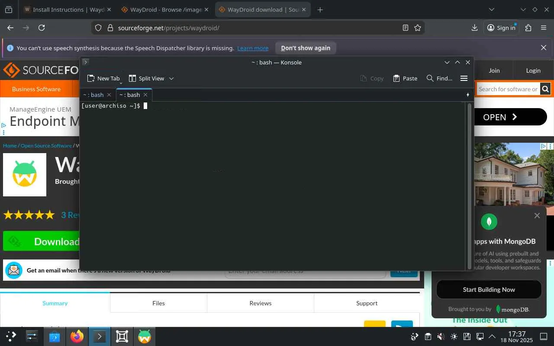Screen dimensions: 554x346
Task: Click the Firefox back arrow
Action: (x=10, y=28)
